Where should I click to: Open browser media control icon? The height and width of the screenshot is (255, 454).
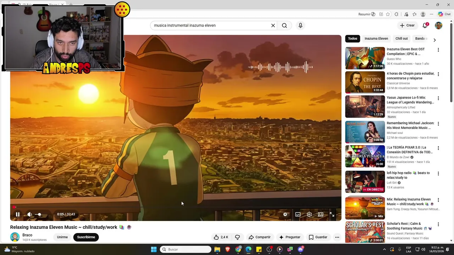pyautogui.click(x=406, y=14)
